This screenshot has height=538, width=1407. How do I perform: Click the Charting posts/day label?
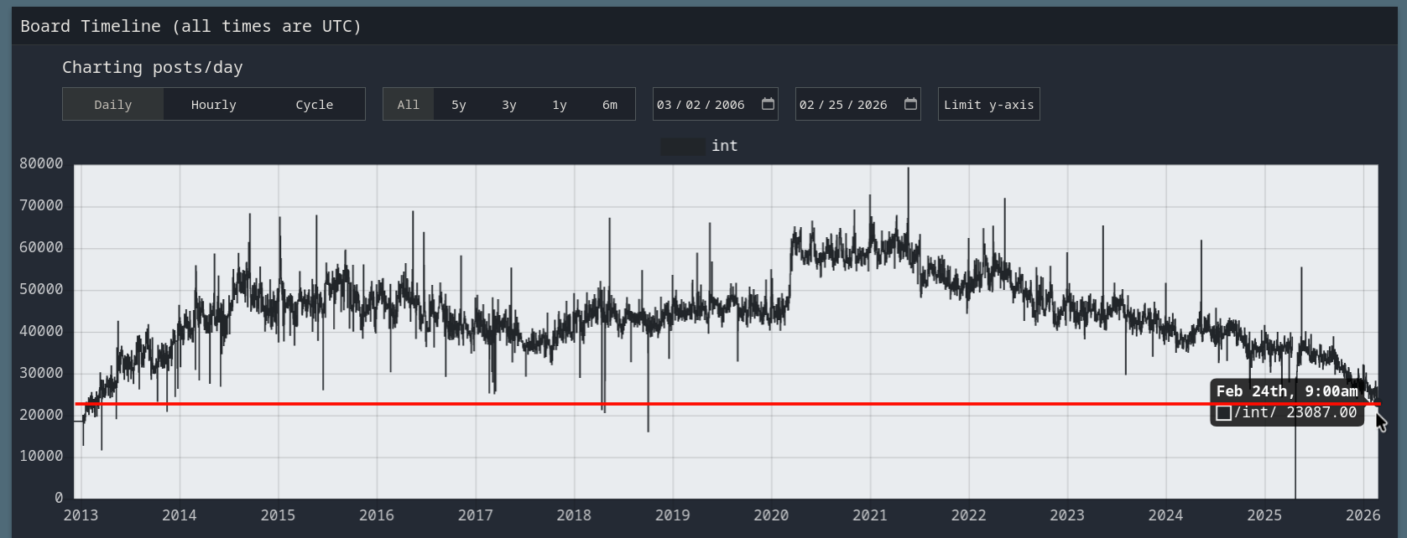[x=153, y=67]
